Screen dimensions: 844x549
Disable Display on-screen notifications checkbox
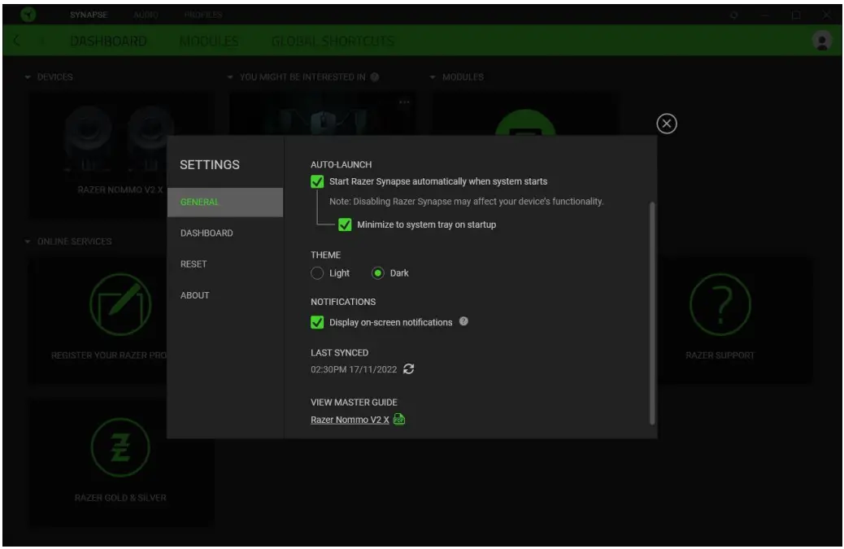318,322
